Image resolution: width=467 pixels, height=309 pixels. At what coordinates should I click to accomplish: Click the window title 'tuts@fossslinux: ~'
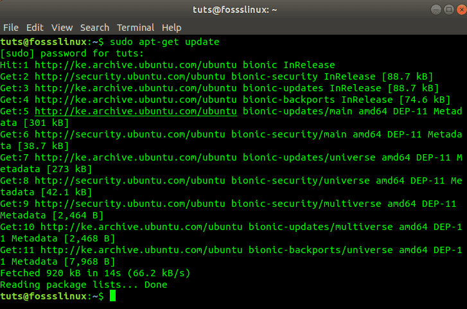pos(234,10)
